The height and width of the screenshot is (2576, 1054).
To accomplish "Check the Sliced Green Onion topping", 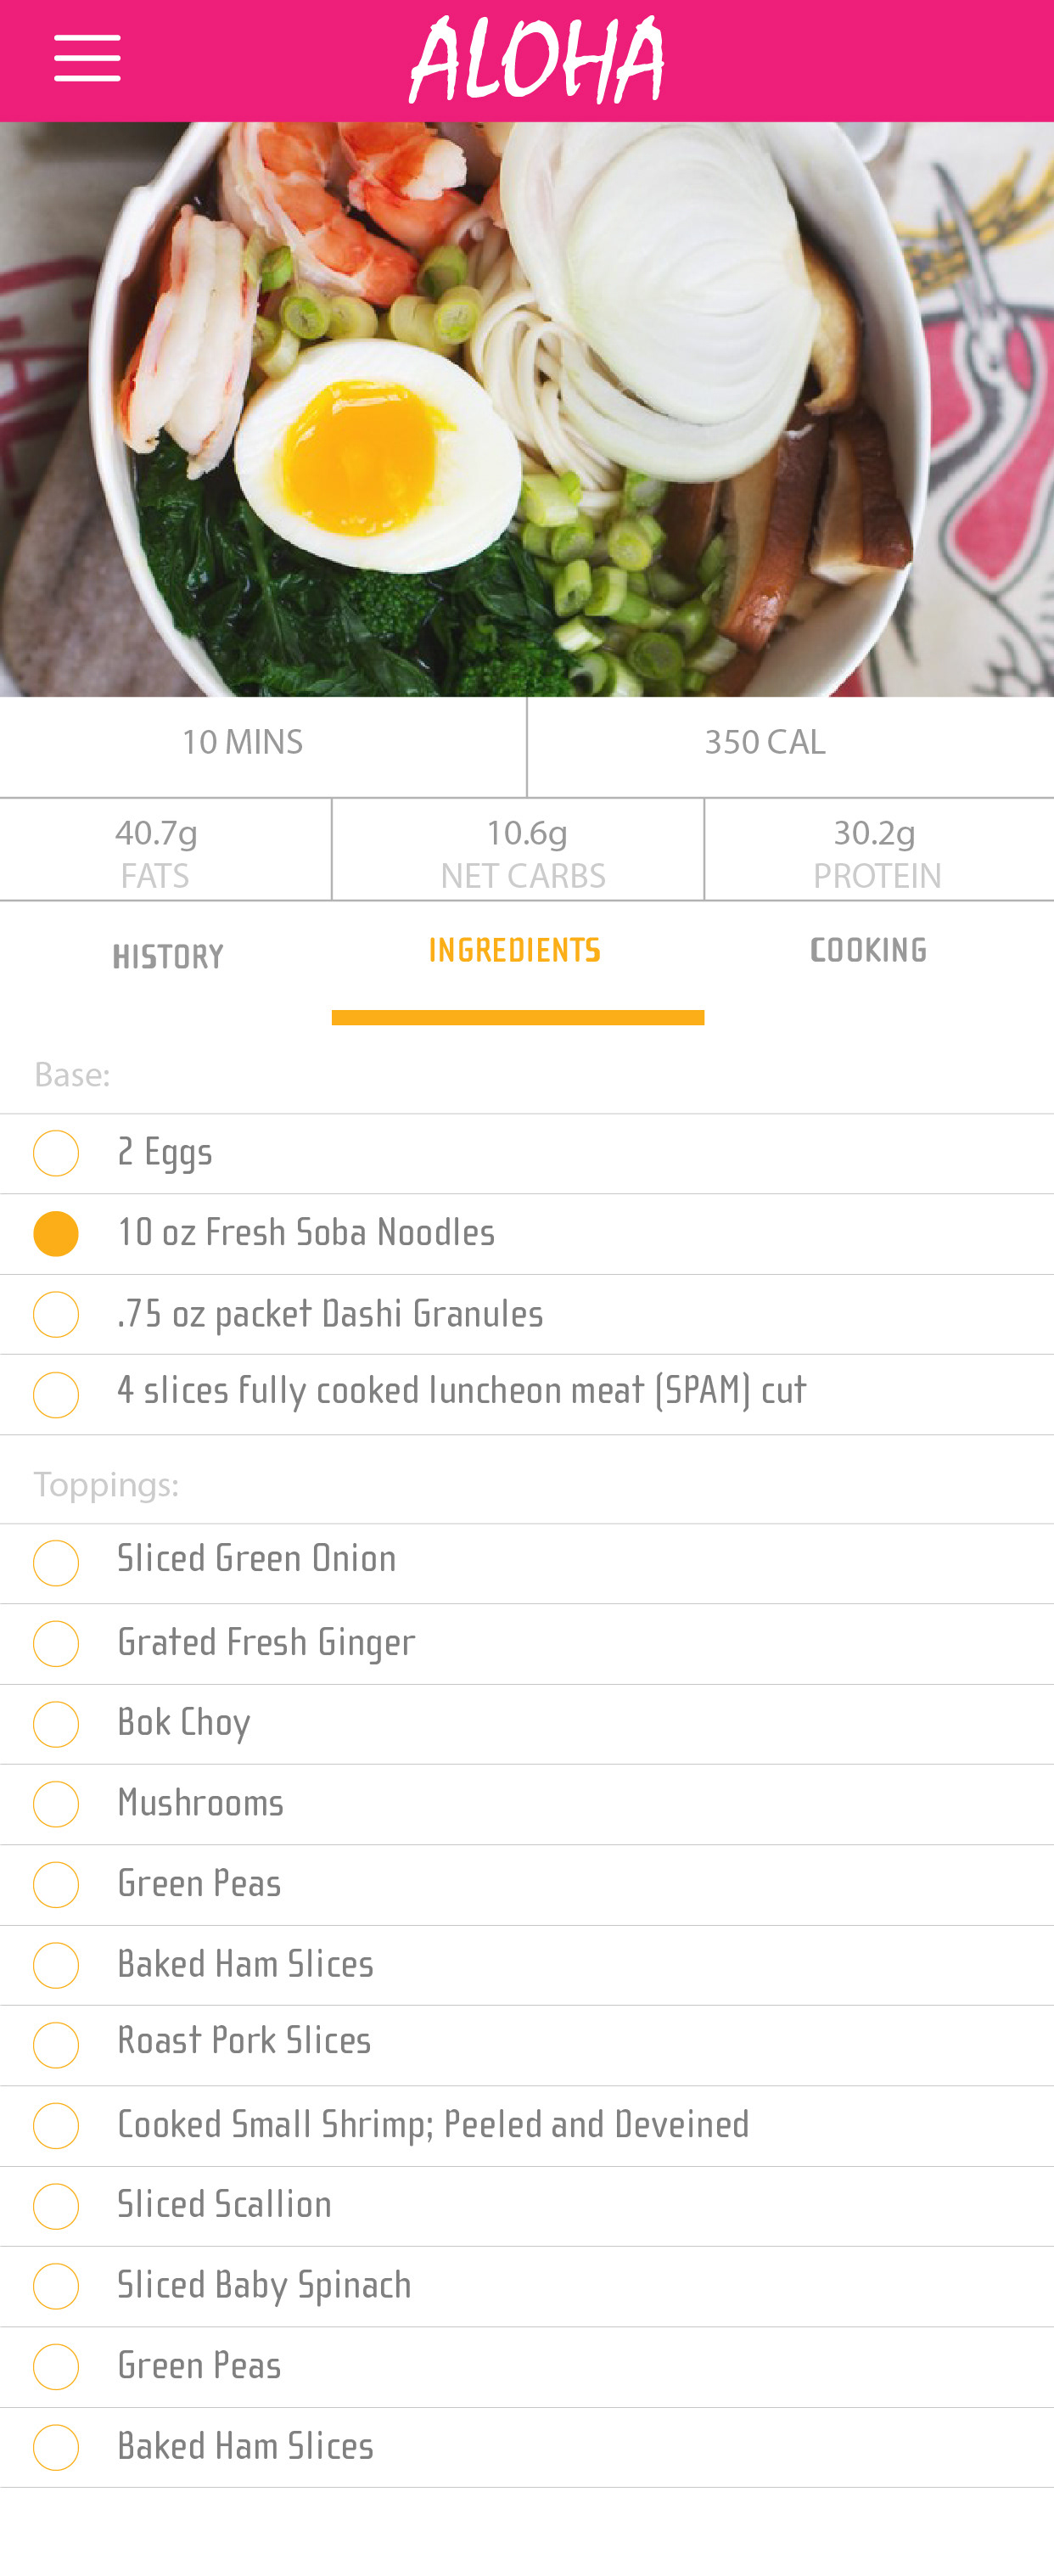I will (x=56, y=1563).
